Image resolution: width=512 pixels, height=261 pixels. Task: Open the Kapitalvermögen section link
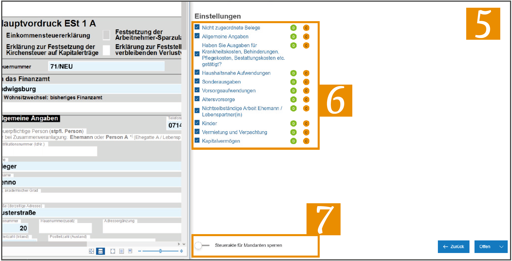pos(221,141)
